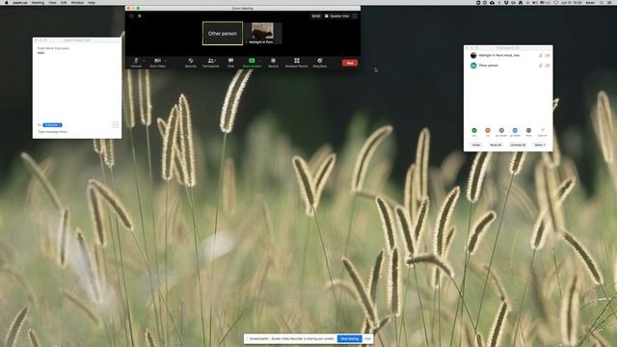
Task: Open the Meeting menu in menu bar
Action: pos(38,2)
